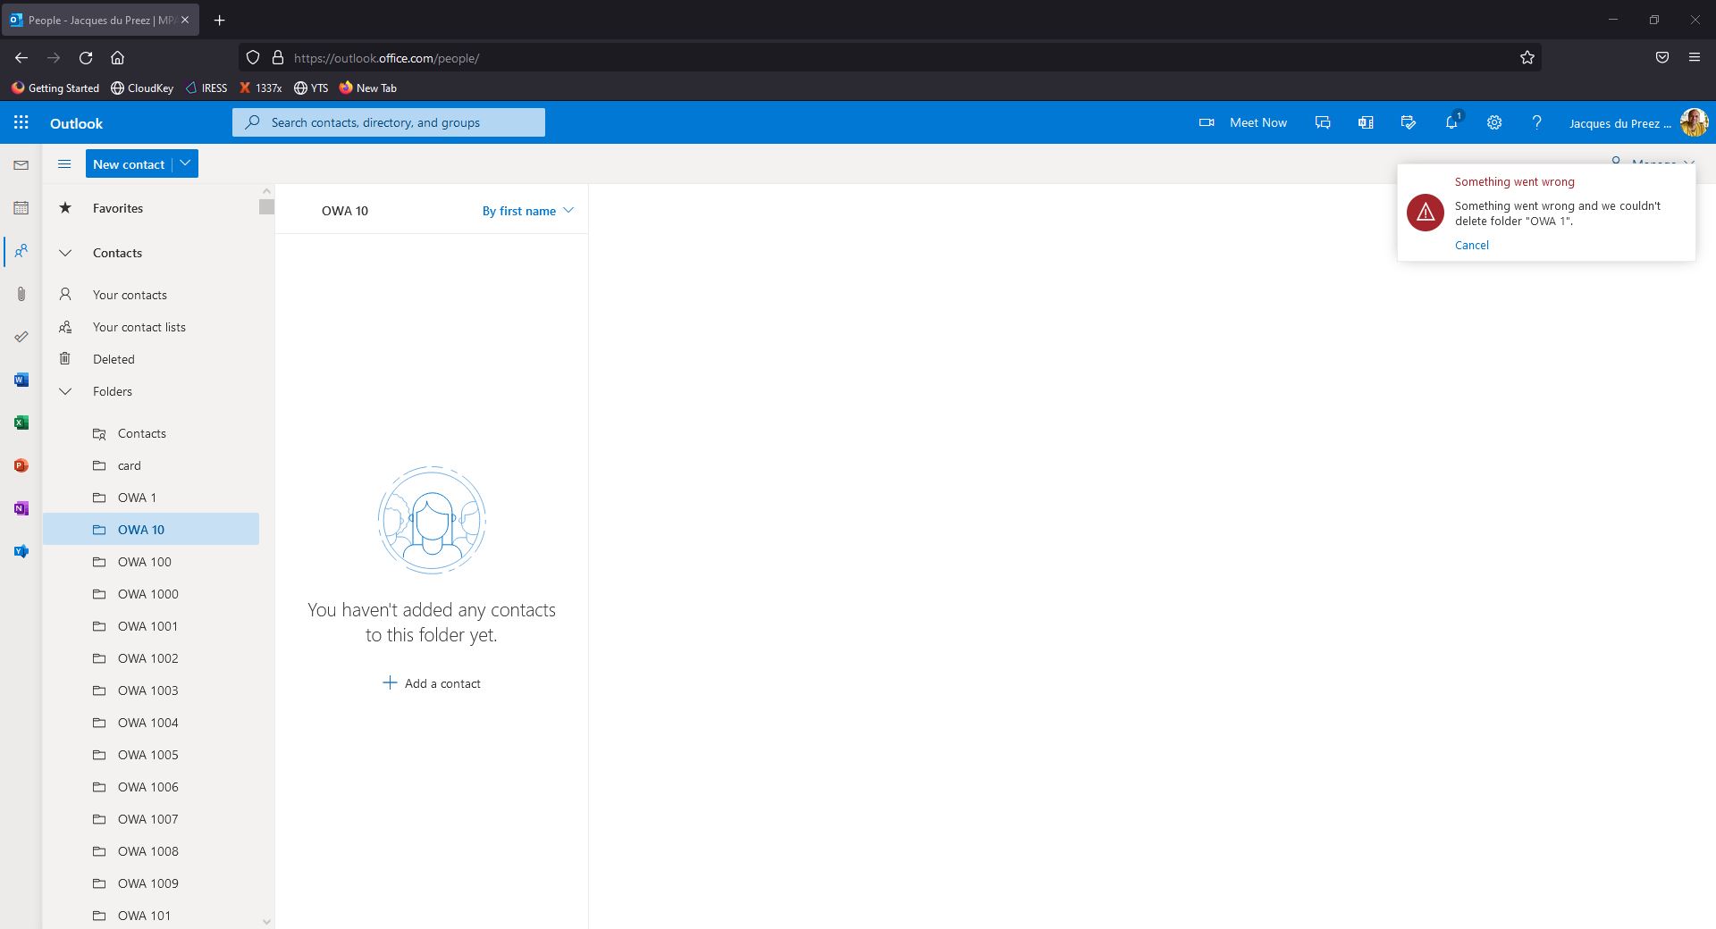Open the Mail app from sidebar

(x=21, y=164)
